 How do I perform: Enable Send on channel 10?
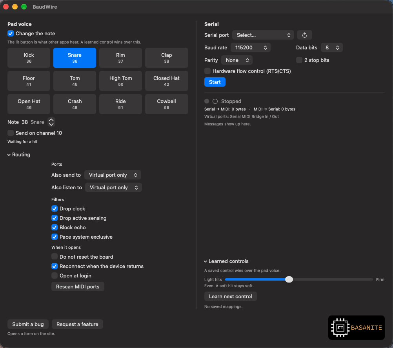tap(11, 133)
